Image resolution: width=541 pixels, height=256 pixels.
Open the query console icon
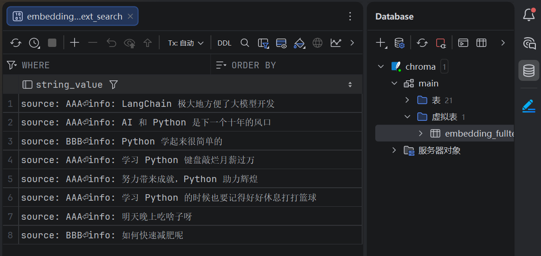[463, 43]
